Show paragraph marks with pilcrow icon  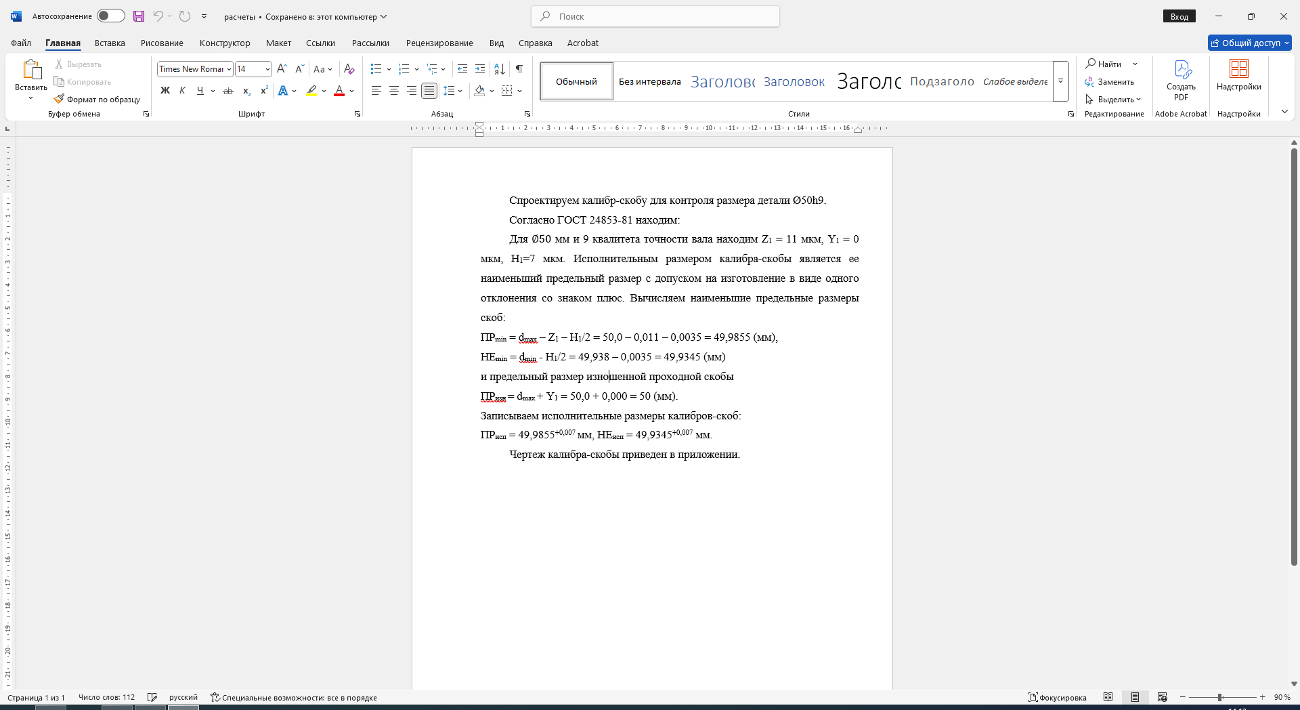(x=519, y=69)
